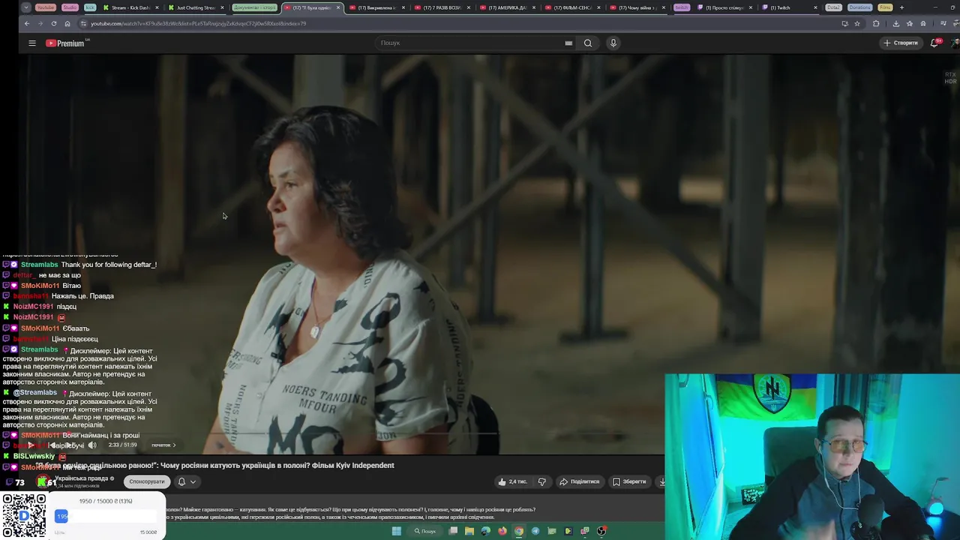
Task: Reload the page with refresh icon
Action: pyautogui.click(x=54, y=23)
